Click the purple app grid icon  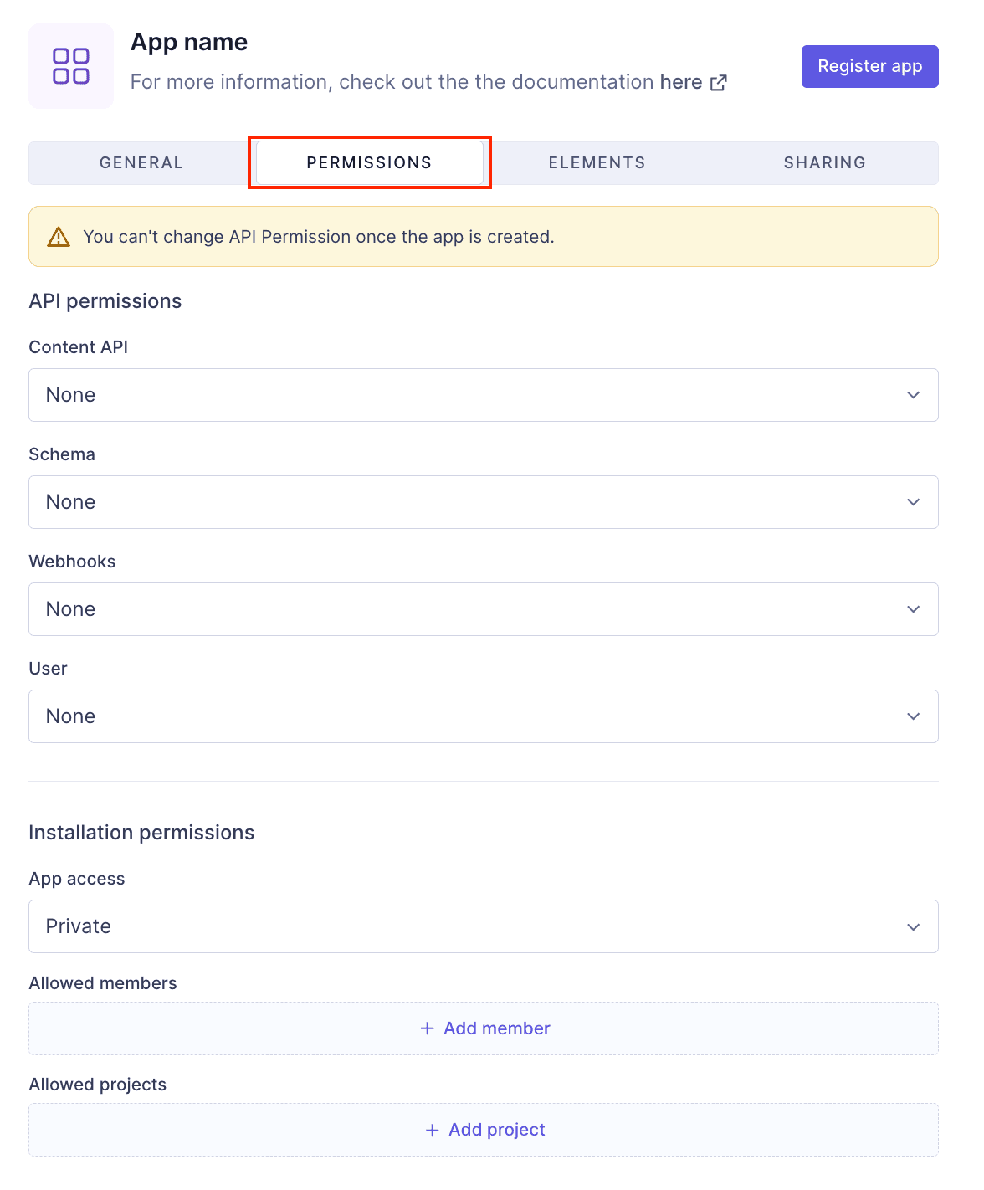[70, 65]
